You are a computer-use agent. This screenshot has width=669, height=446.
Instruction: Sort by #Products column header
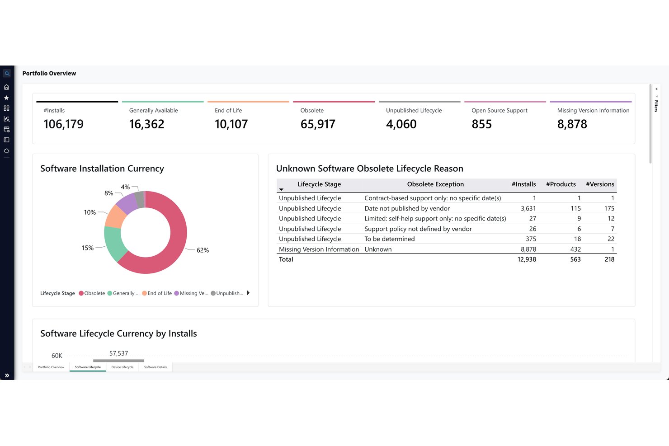[561, 184]
